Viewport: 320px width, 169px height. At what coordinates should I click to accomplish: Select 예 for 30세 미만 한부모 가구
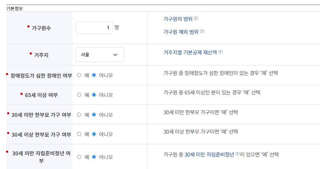(79, 115)
